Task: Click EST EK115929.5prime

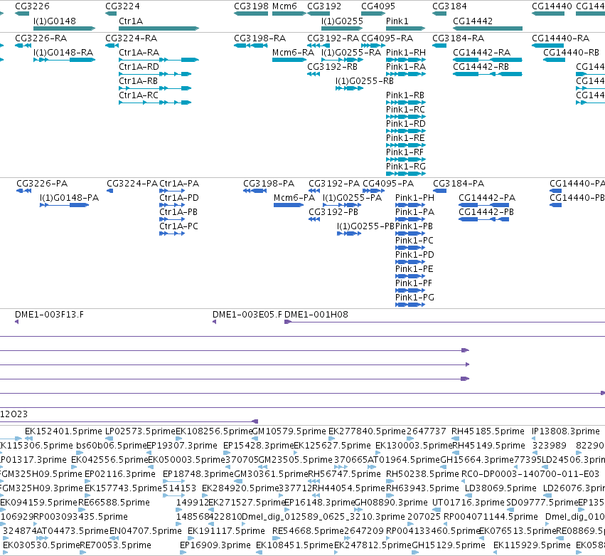Action: click(x=496, y=552)
